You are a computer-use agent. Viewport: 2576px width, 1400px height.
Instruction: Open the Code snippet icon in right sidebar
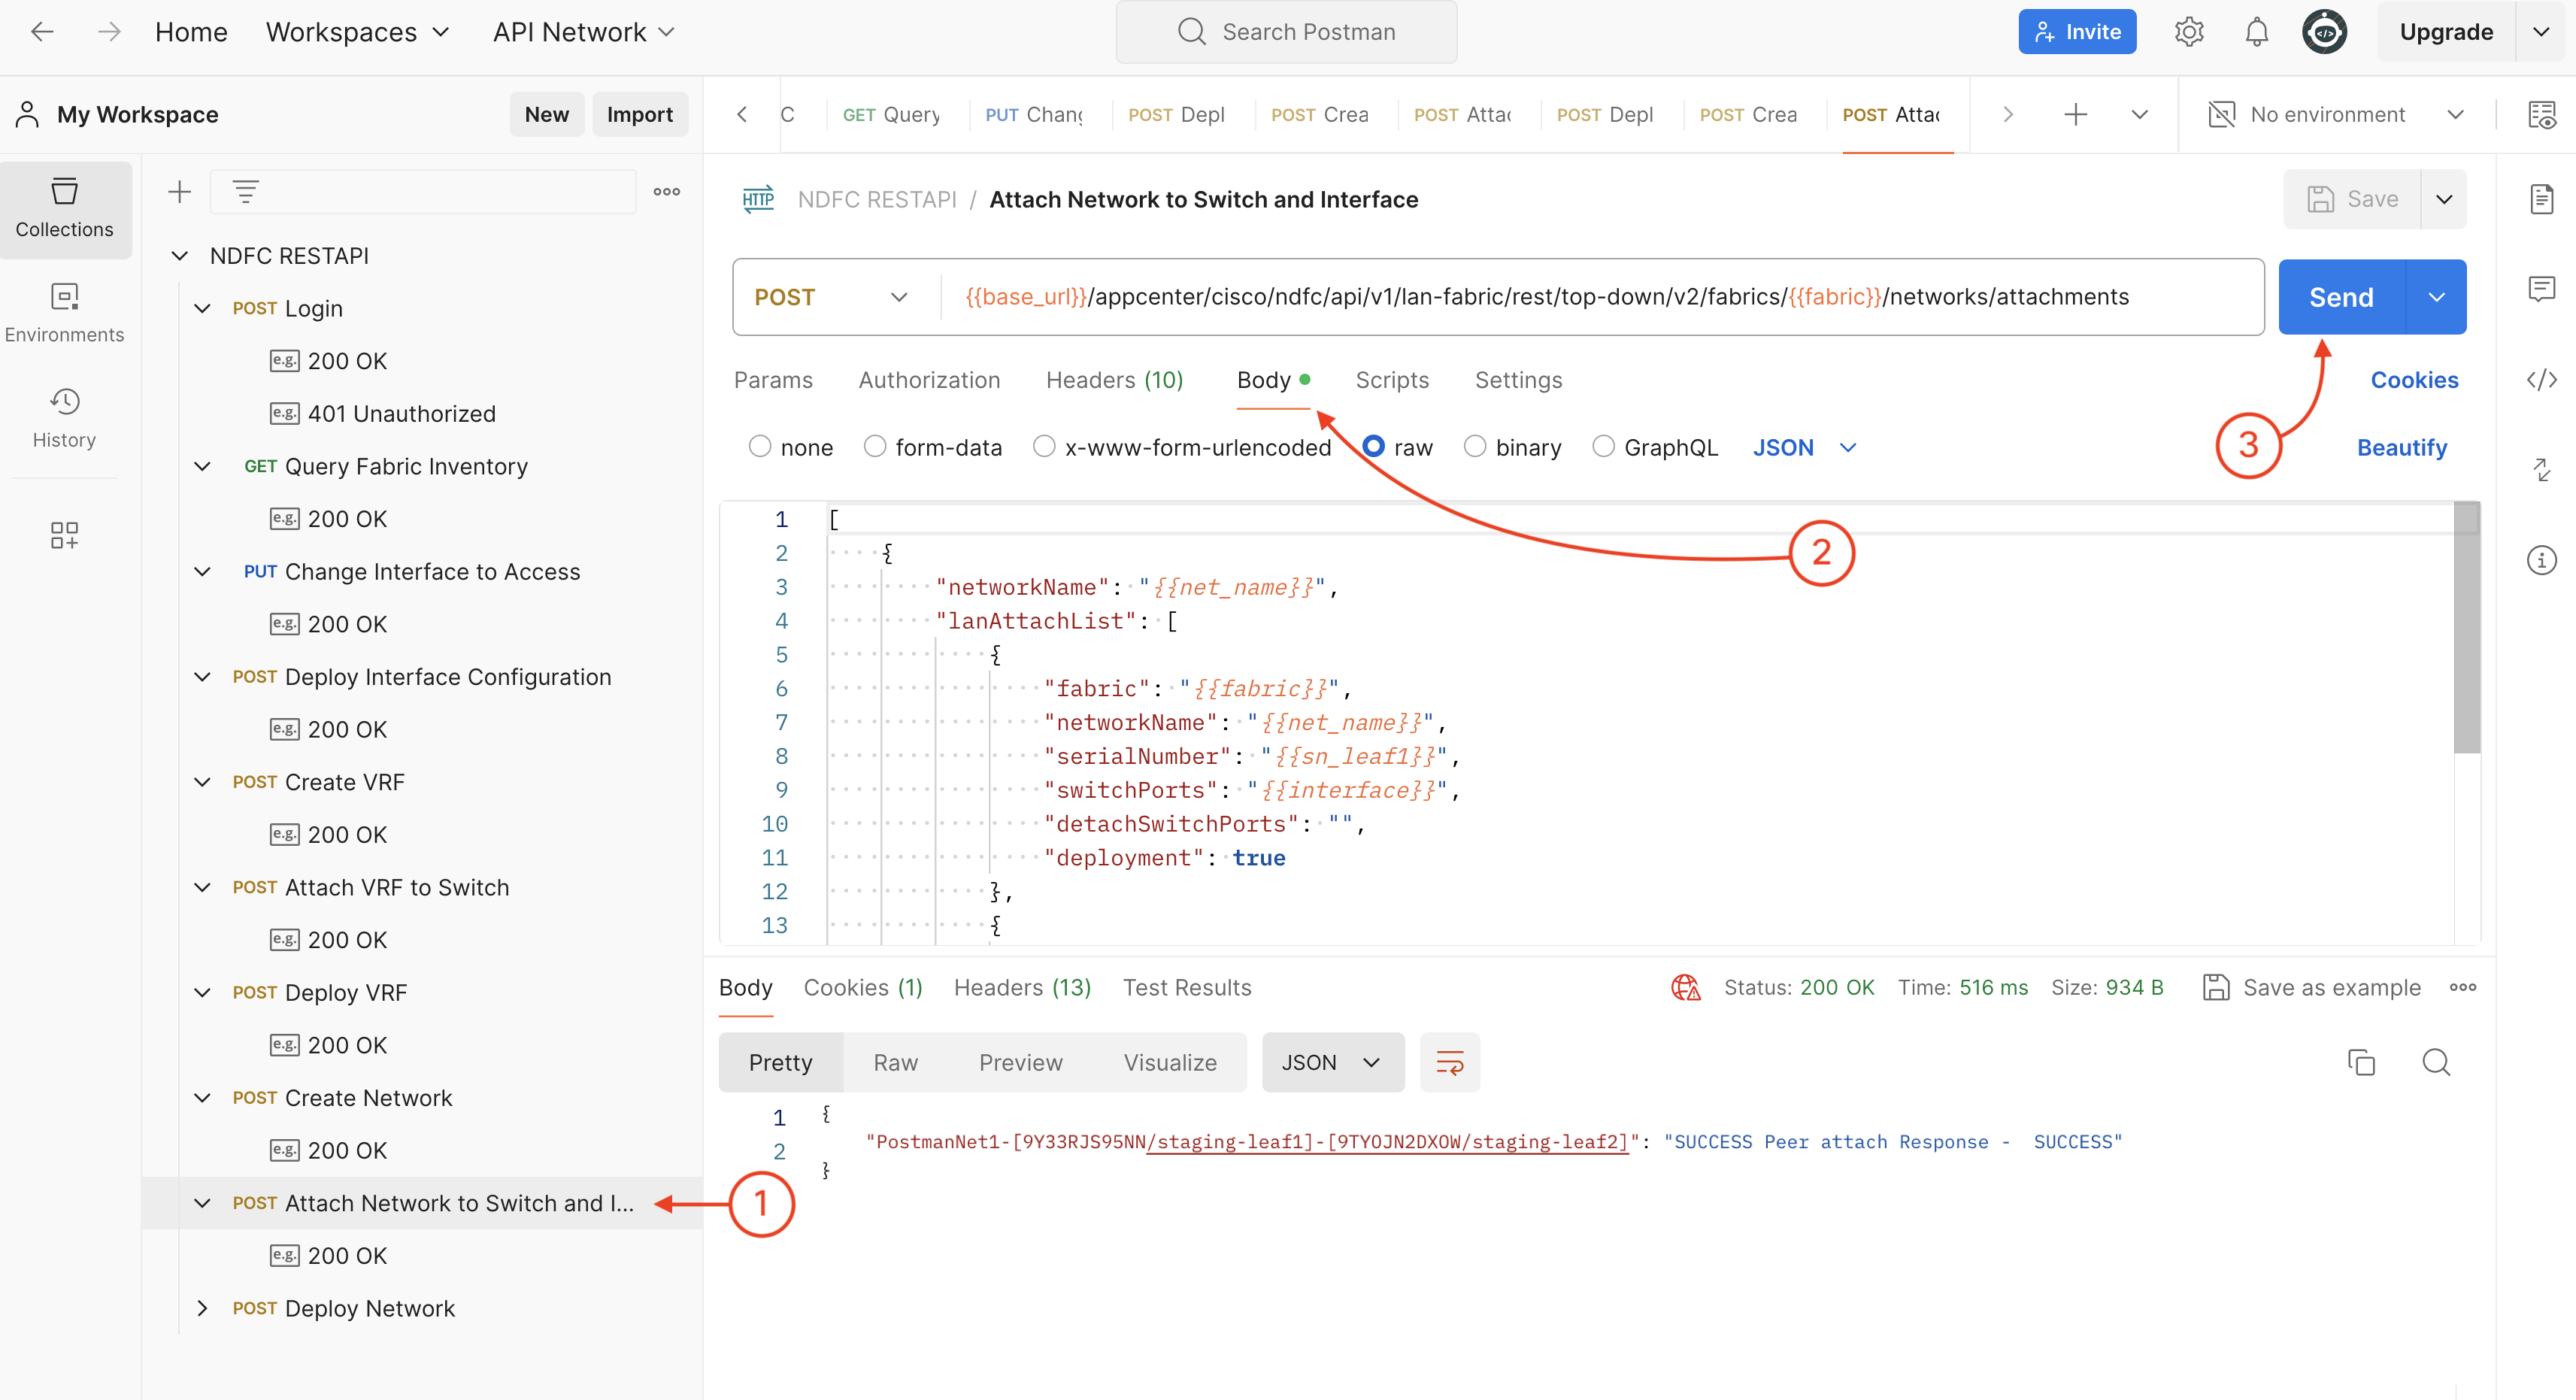pyautogui.click(x=2541, y=380)
